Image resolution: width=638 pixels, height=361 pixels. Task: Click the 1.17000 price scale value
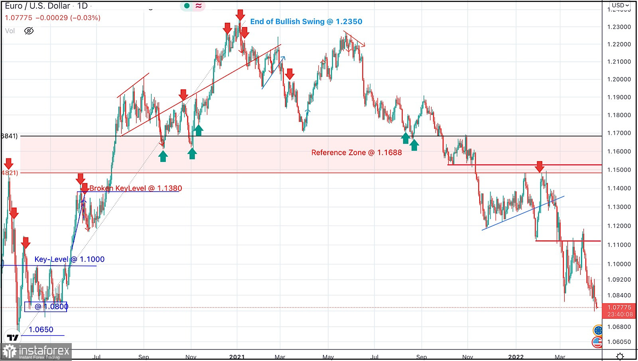[619, 133]
